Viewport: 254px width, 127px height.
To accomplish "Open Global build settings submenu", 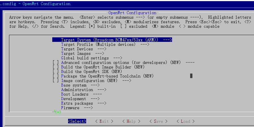I will (92, 58).
